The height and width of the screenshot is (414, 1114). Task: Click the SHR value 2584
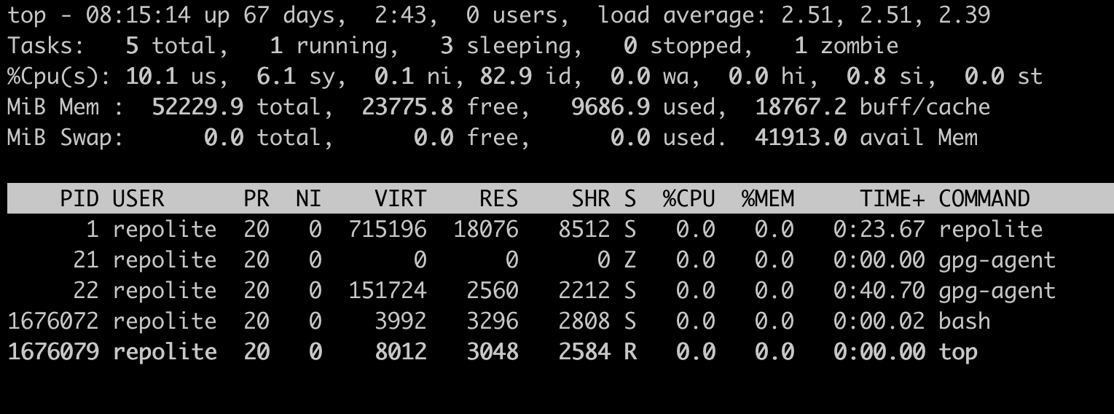click(584, 352)
